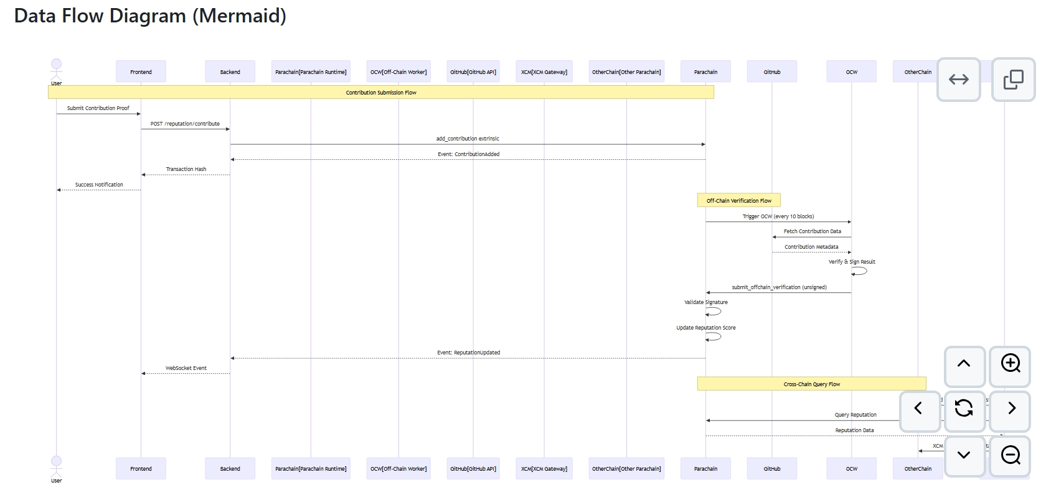Click the Event: ContributionAdded label

coord(468,154)
